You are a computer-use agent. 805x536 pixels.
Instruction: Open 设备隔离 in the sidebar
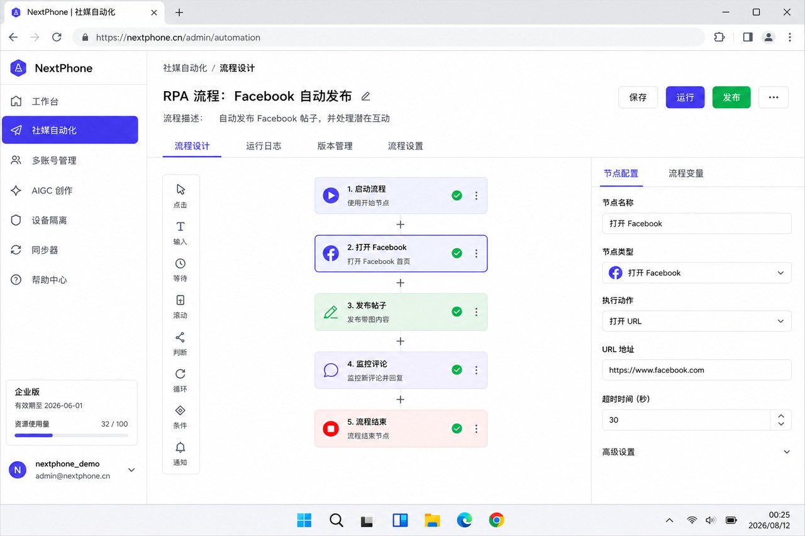70,220
